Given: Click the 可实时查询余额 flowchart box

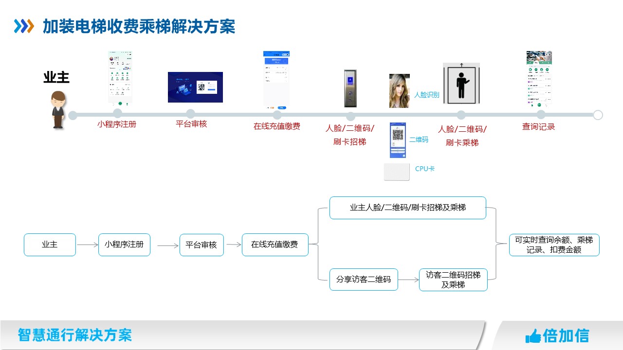Looking at the screenshot, I should tap(554, 245).
